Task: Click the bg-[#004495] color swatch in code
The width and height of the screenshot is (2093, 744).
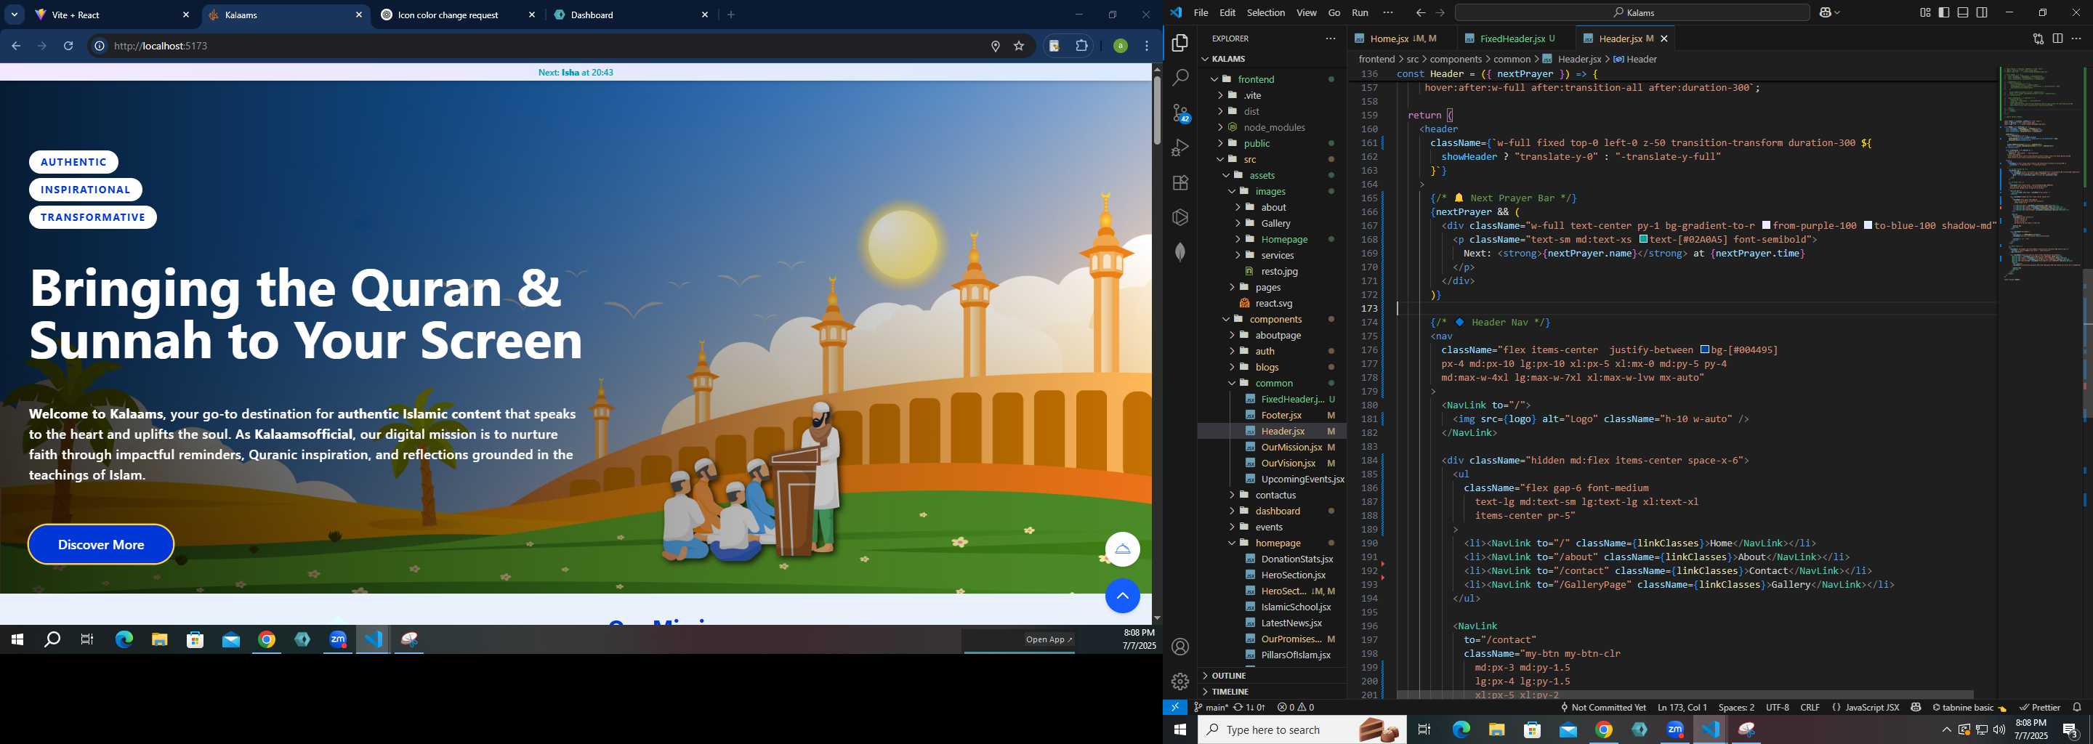Action: 1705,350
